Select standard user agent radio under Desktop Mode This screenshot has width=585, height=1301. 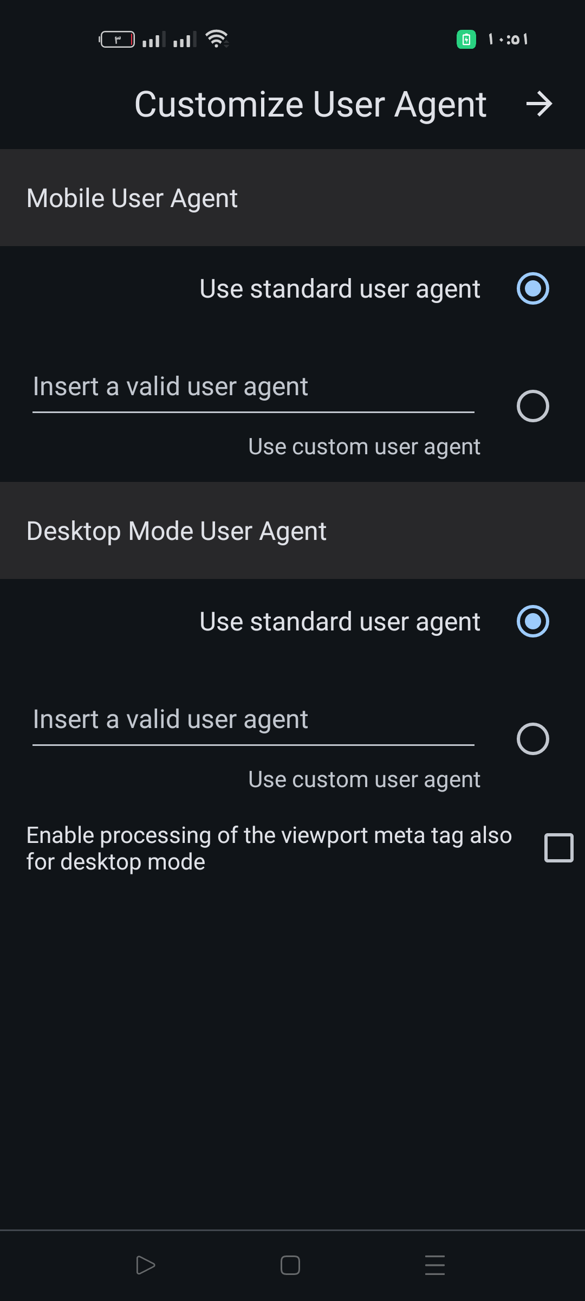(533, 621)
